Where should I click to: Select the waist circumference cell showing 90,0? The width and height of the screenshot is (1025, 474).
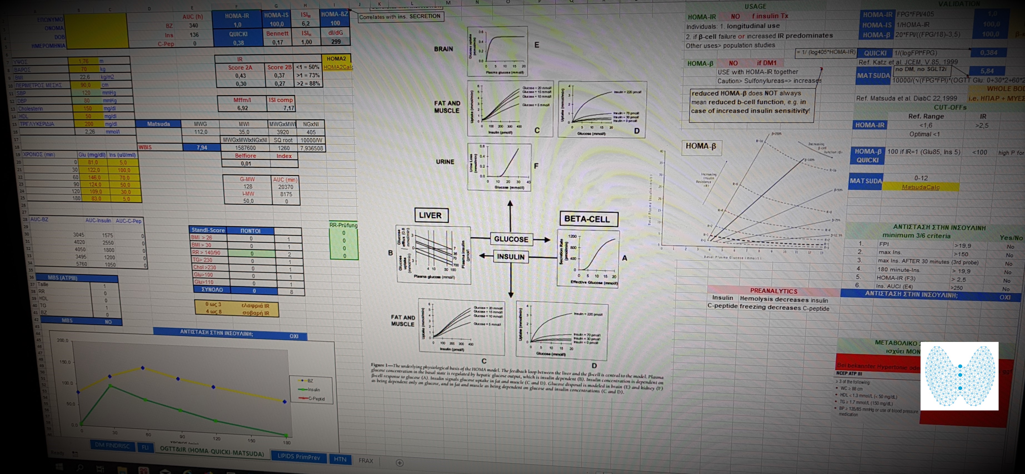tap(85, 85)
